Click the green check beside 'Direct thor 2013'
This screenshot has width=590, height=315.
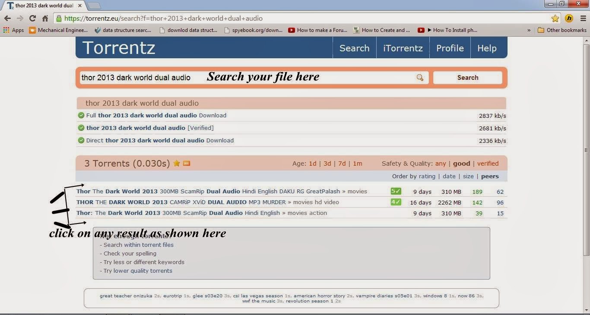click(x=81, y=140)
